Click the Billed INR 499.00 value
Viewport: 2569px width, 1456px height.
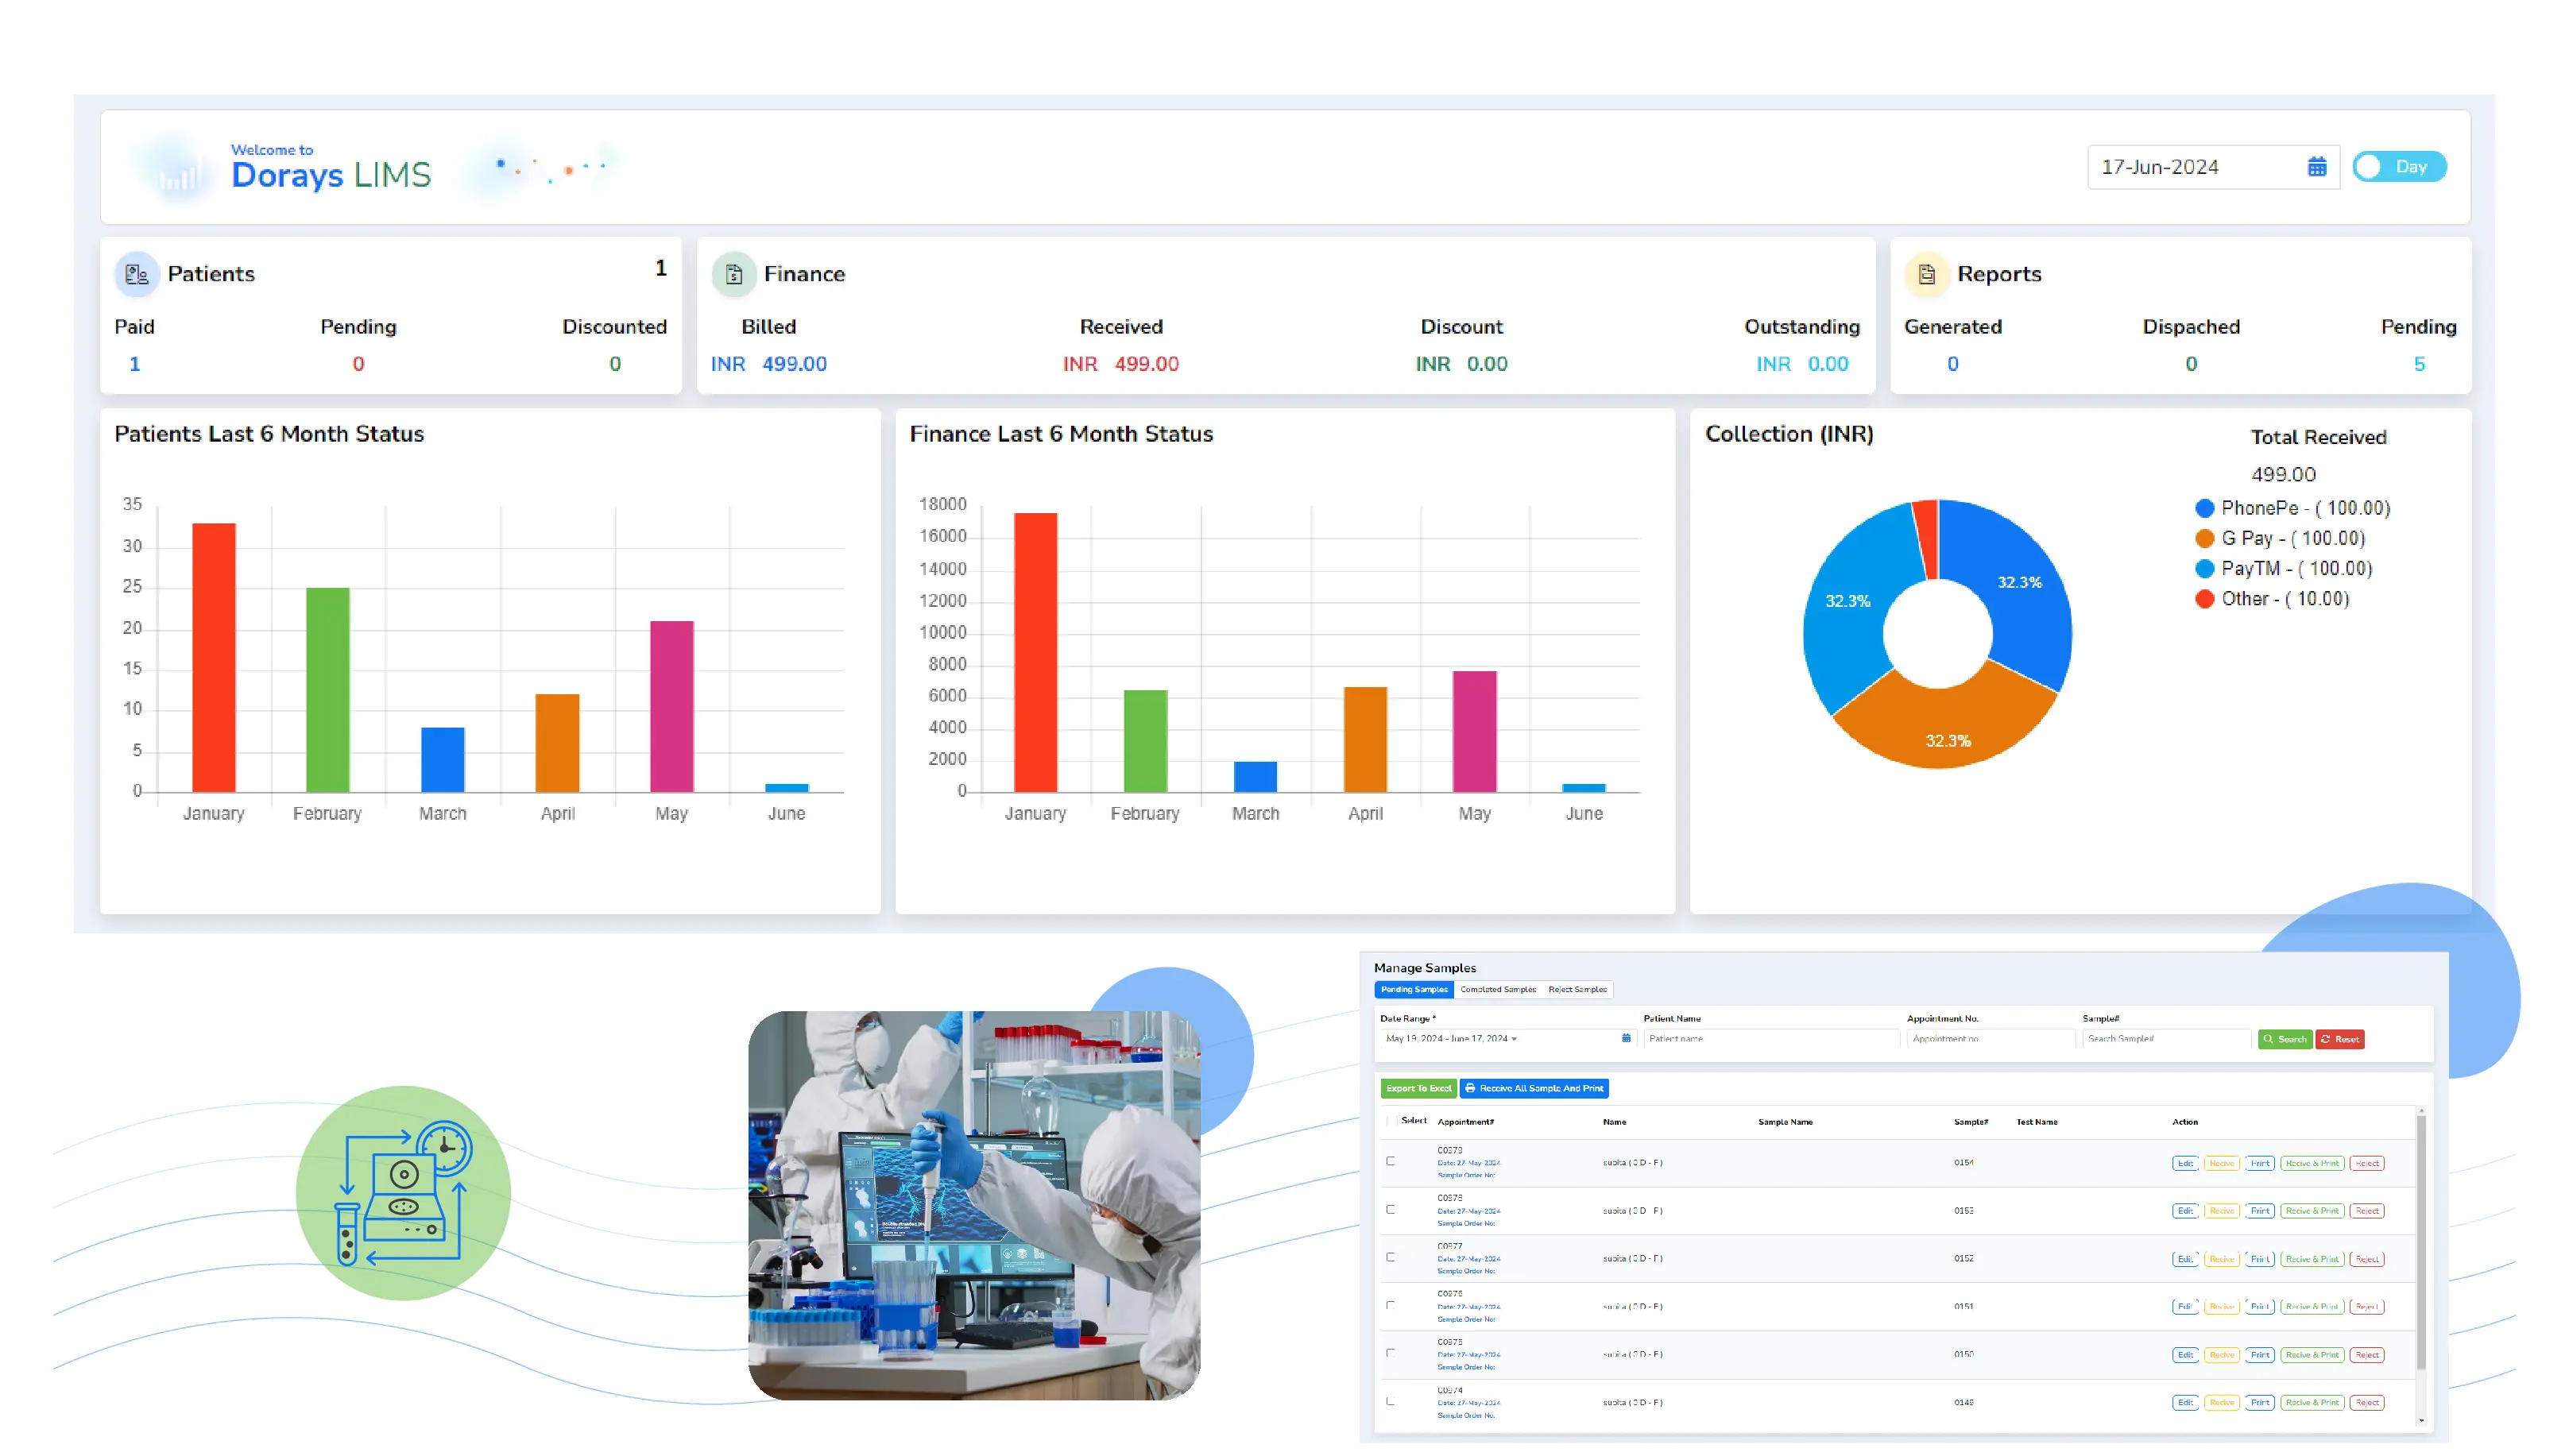(x=768, y=364)
